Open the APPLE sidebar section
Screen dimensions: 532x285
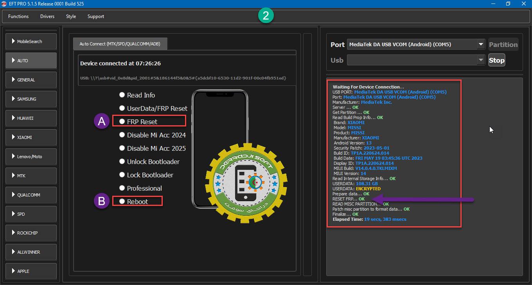pos(31,271)
